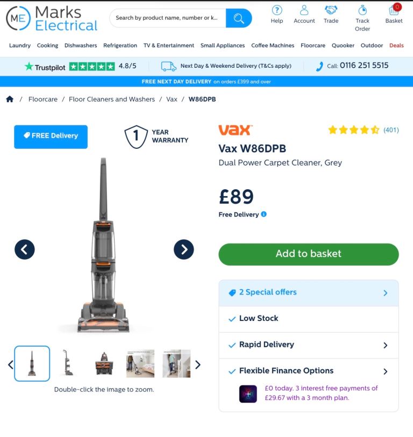Select the third product thumbnail
The height and width of the screenshot is (437, 413).
[x=104, y=363]
